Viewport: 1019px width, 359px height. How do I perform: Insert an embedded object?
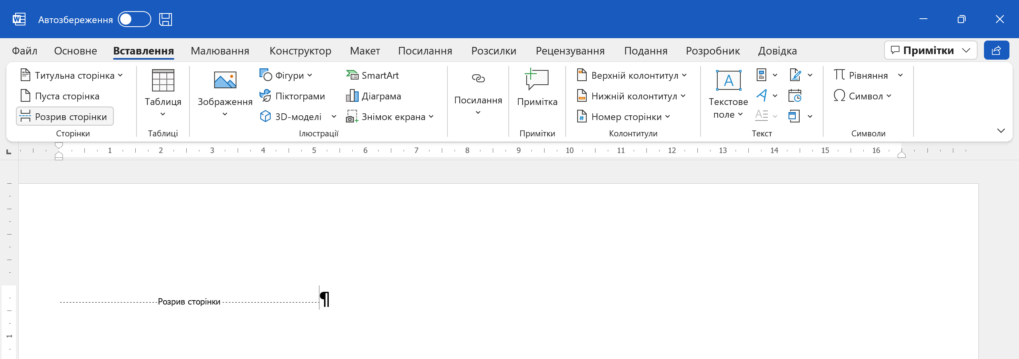click(x=795, y=116)
